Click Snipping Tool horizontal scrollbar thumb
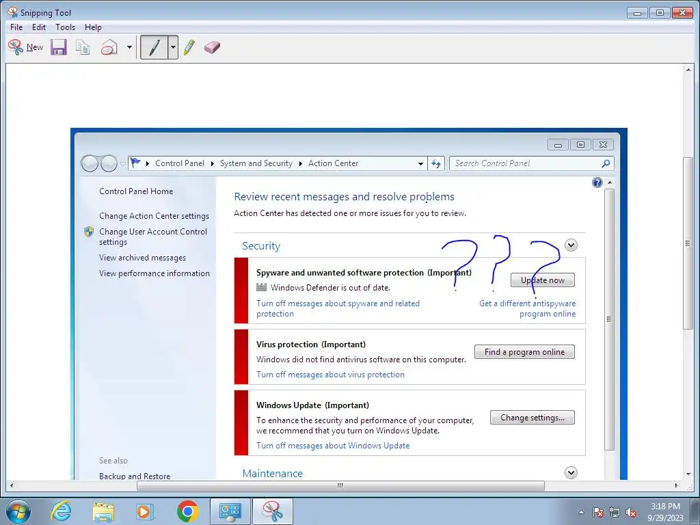This screenshot has height=525, width=700. [340, 485]
